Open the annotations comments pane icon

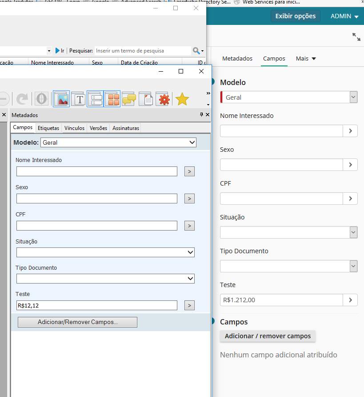[129, 99]
